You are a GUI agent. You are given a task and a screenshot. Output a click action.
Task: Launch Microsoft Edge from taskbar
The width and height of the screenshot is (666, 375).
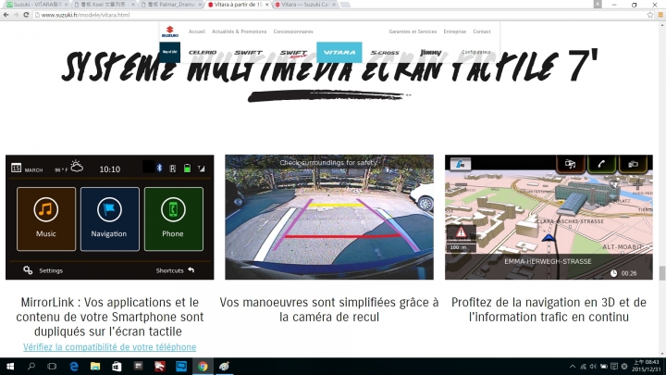coord(74,366)
